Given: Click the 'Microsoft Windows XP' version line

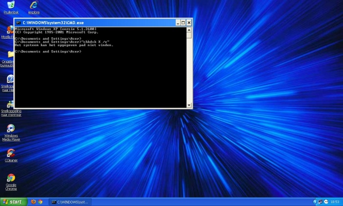Looking at the screenshot, I should [55, 29].
